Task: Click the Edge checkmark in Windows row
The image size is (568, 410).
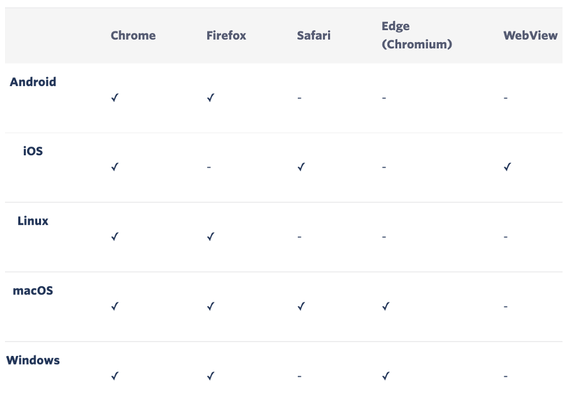Action: pos(386,376)
